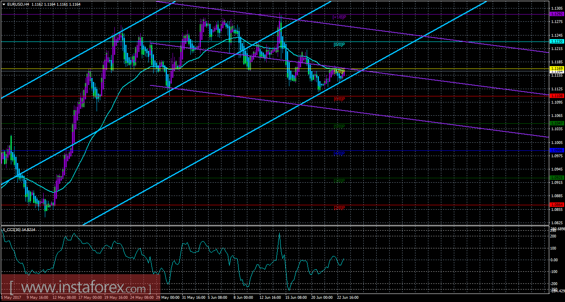Select the red [2/8]P level label
Viewport: 565px width, 302px height.
339,208
